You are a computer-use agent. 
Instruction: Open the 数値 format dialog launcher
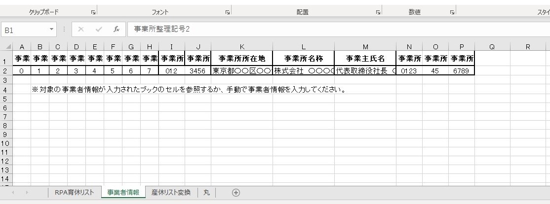pos(452,12)
